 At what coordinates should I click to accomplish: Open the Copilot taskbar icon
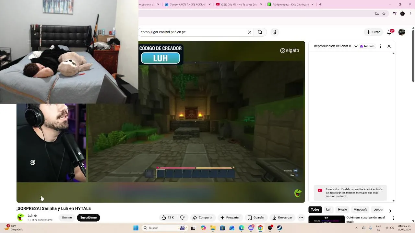(x=203, y=228)
